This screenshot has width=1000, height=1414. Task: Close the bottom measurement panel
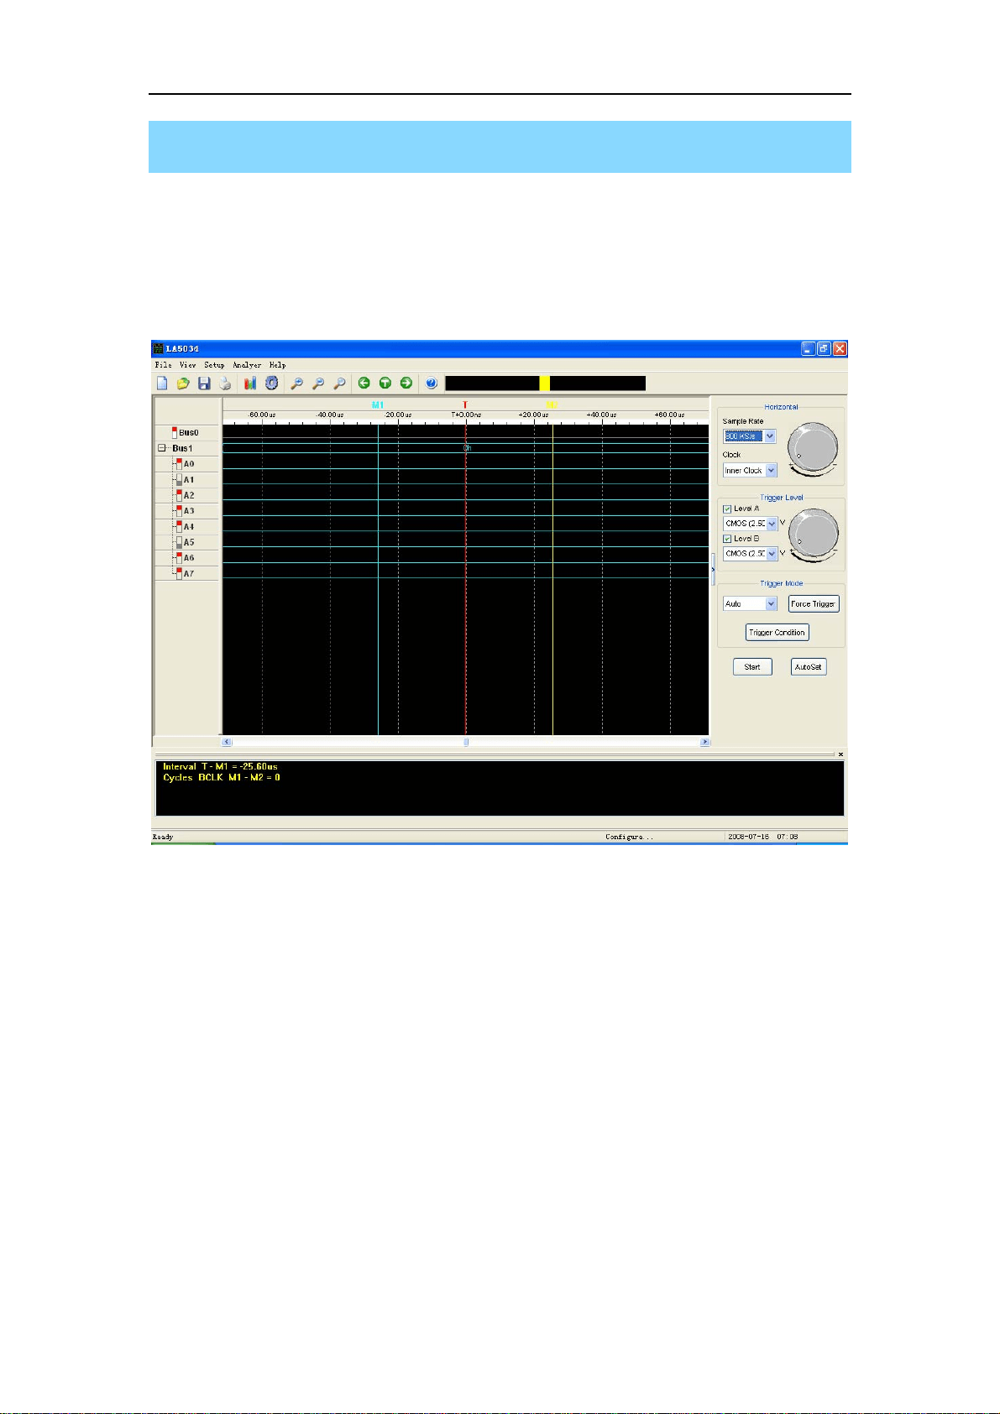coord(840,754)
